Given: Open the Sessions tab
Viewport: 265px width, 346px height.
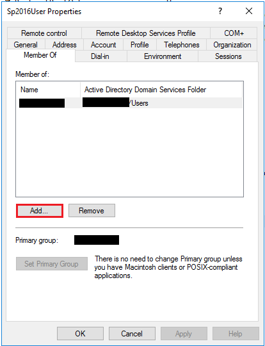Looking at the screenshot, I should [228, 56].
